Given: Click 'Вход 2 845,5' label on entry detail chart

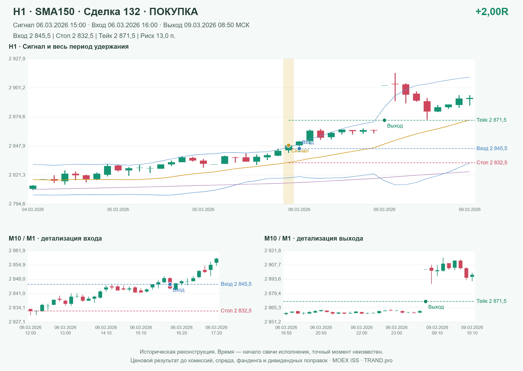Looking at the screenshot, I should click(236, 284).
